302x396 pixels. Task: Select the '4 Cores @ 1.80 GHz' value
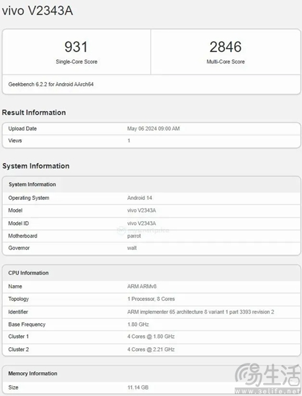click(x=151, y=337)
